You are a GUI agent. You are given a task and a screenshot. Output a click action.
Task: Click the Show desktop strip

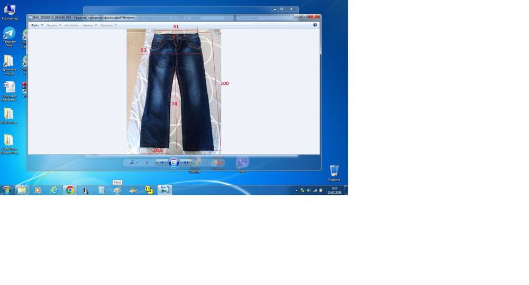[346, 190]
